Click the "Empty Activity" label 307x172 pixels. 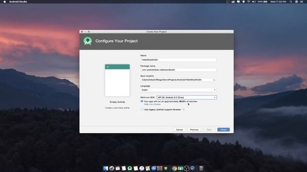pos(117,102)
